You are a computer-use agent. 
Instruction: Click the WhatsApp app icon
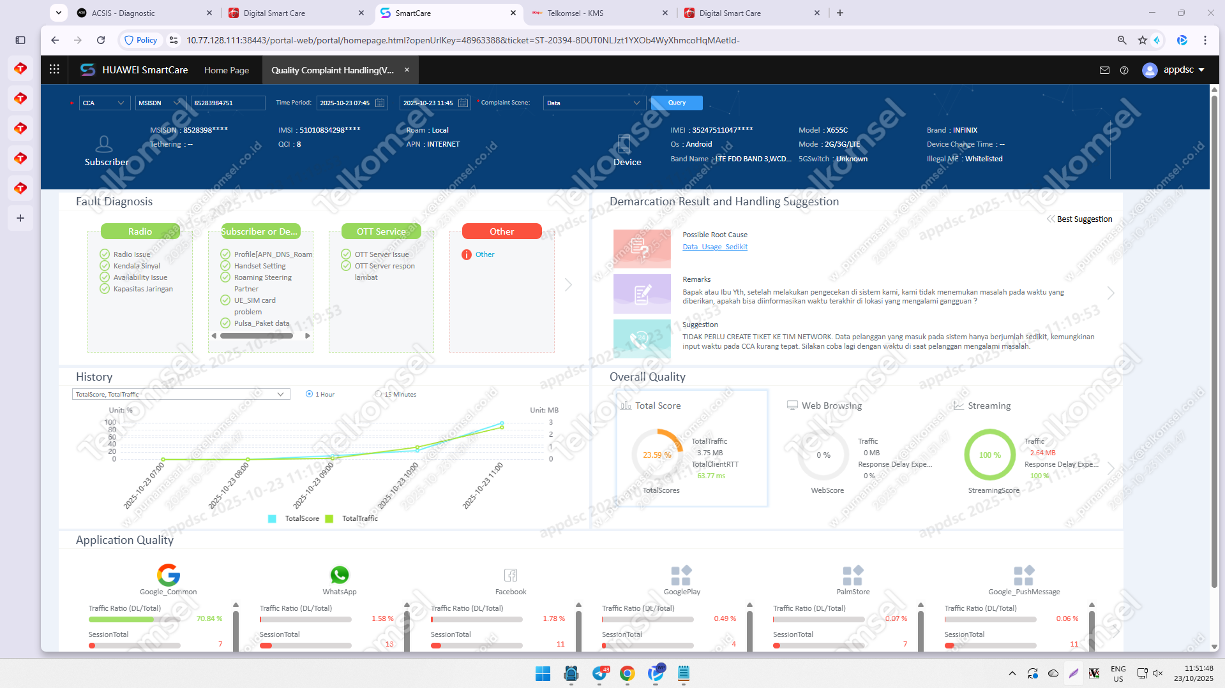point(340,575)
